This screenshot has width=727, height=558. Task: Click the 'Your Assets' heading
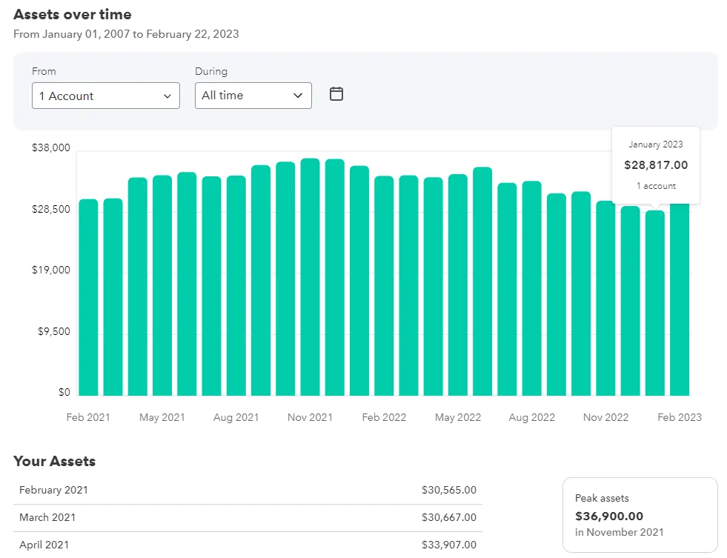(x=54, y=461)
